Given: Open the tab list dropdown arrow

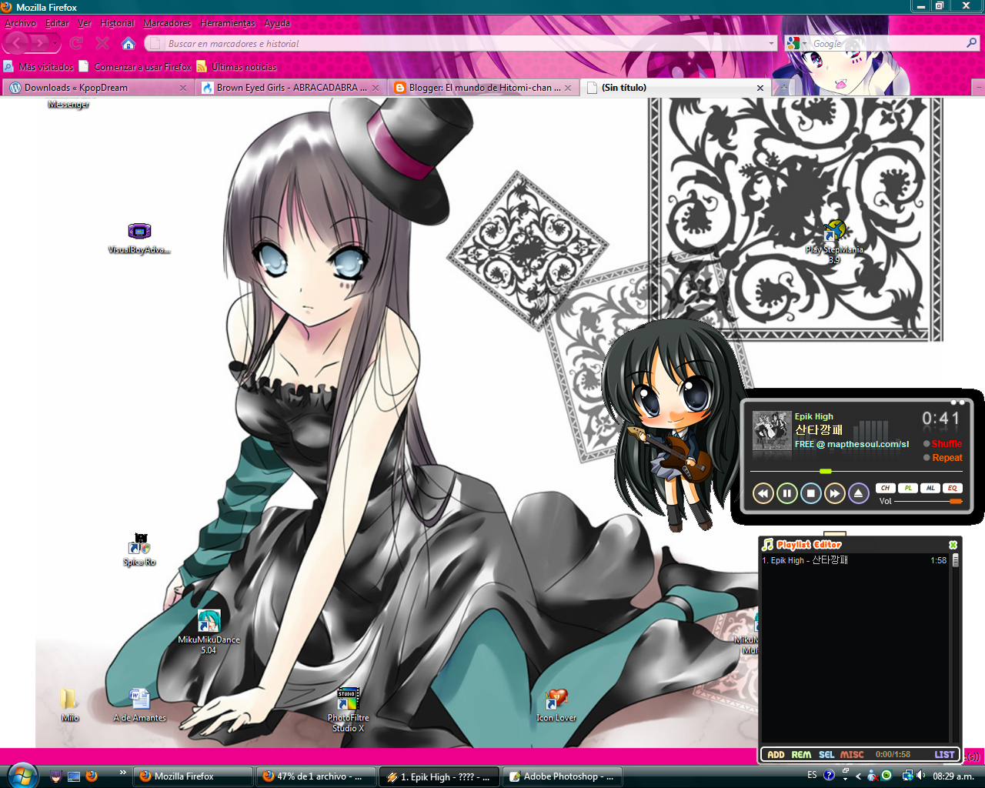Looking at the screenshot, I should 979,88.
